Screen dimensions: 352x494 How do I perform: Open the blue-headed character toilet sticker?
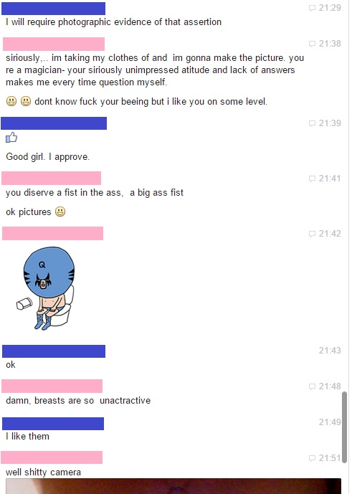click(x=46, y=288)
